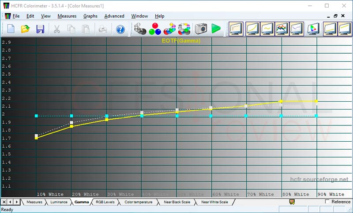Open help with the blue question mark icon
The height and width of the screenshot is (213, 353).
click(120, 29)
